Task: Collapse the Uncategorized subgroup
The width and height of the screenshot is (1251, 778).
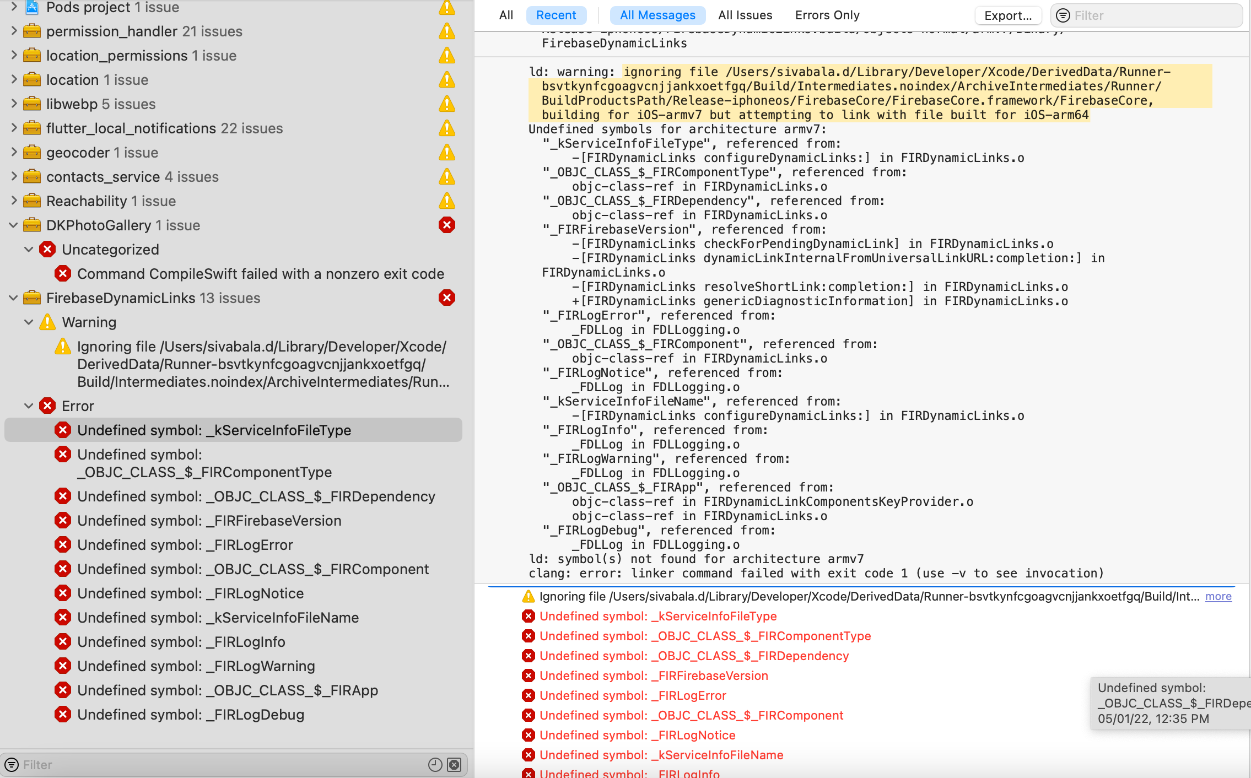Action: click(x=29, y=250)
